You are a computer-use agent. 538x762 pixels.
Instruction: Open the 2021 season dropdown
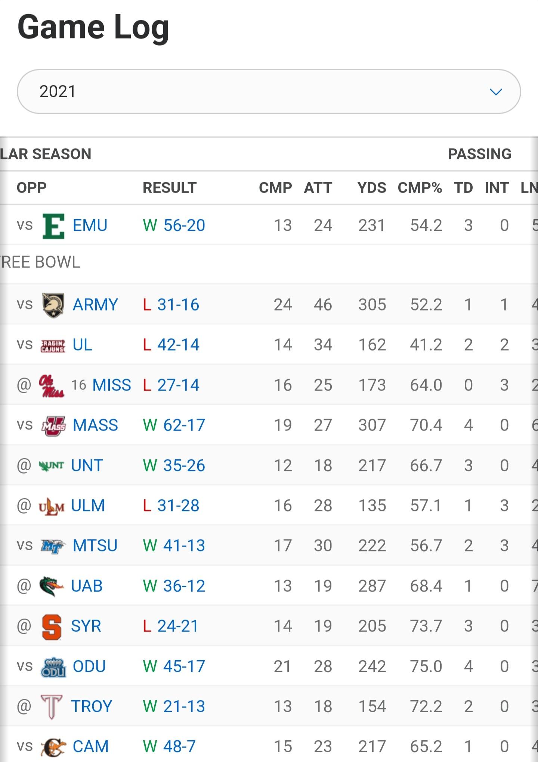point(269,92)
